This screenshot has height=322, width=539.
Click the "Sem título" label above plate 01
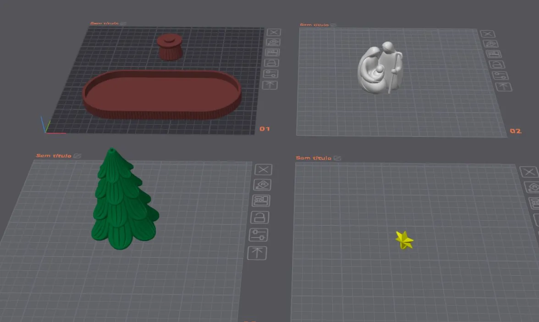point(104,23)
